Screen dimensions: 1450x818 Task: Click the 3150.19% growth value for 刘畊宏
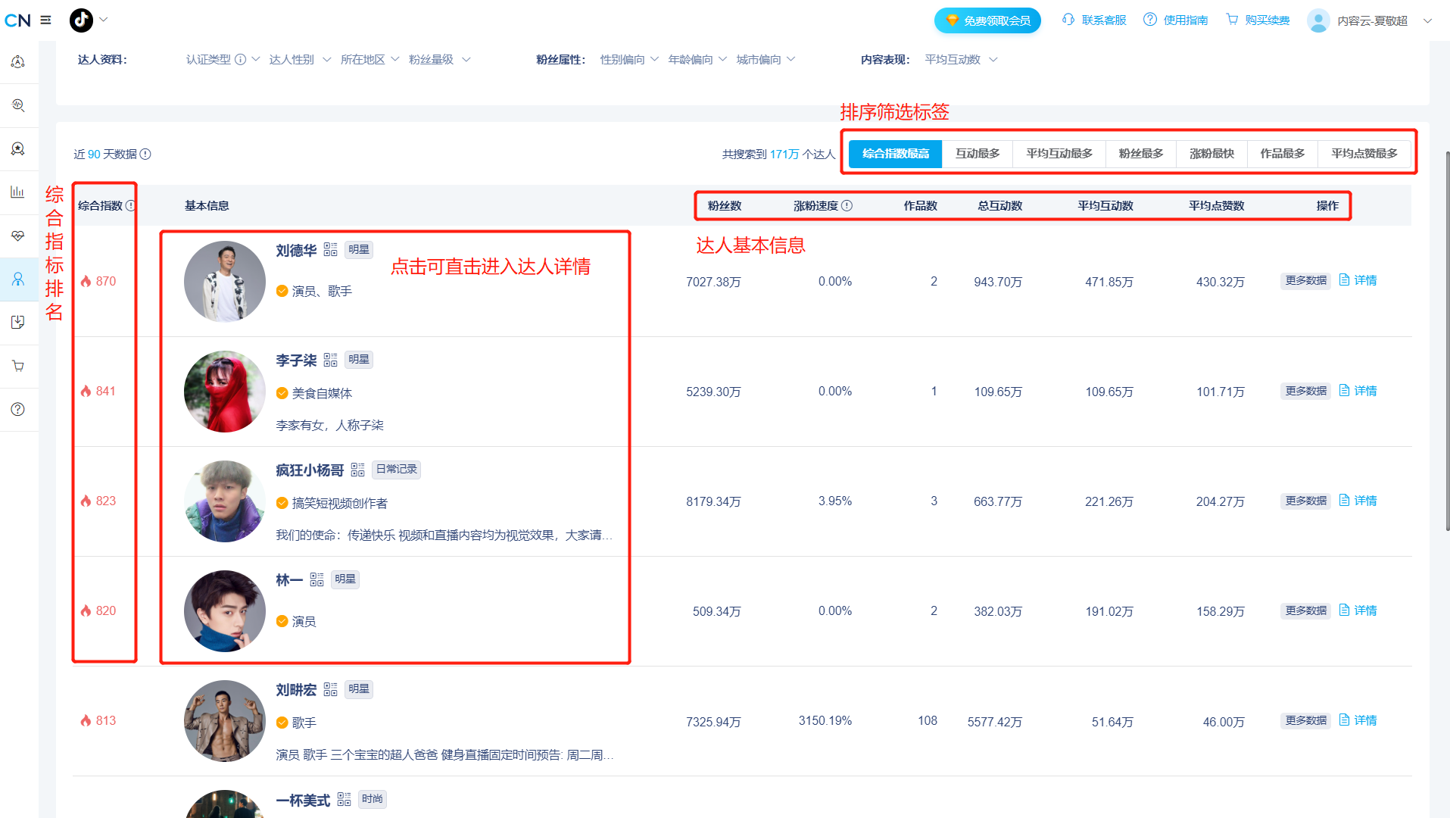tap(825, 721)
